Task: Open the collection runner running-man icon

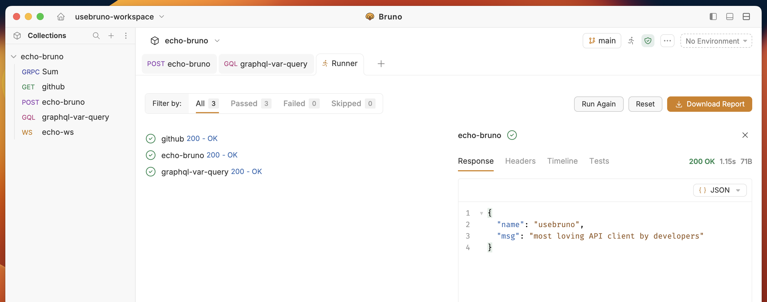Action: tap(631, 41)
